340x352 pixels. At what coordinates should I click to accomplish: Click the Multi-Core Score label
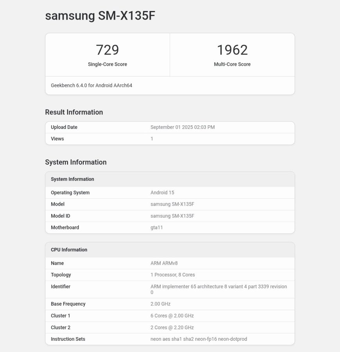pos(232,64)
